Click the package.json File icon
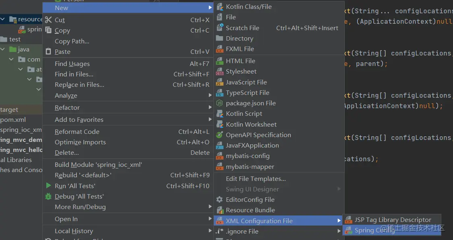 (219, 103)
